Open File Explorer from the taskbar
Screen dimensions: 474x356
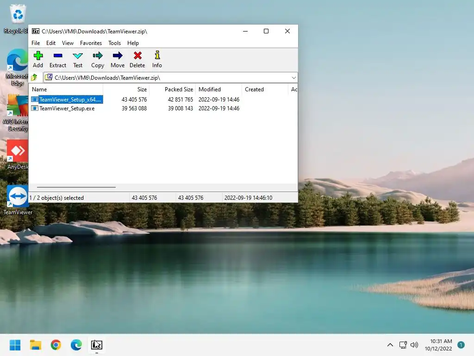coord(36,345)
